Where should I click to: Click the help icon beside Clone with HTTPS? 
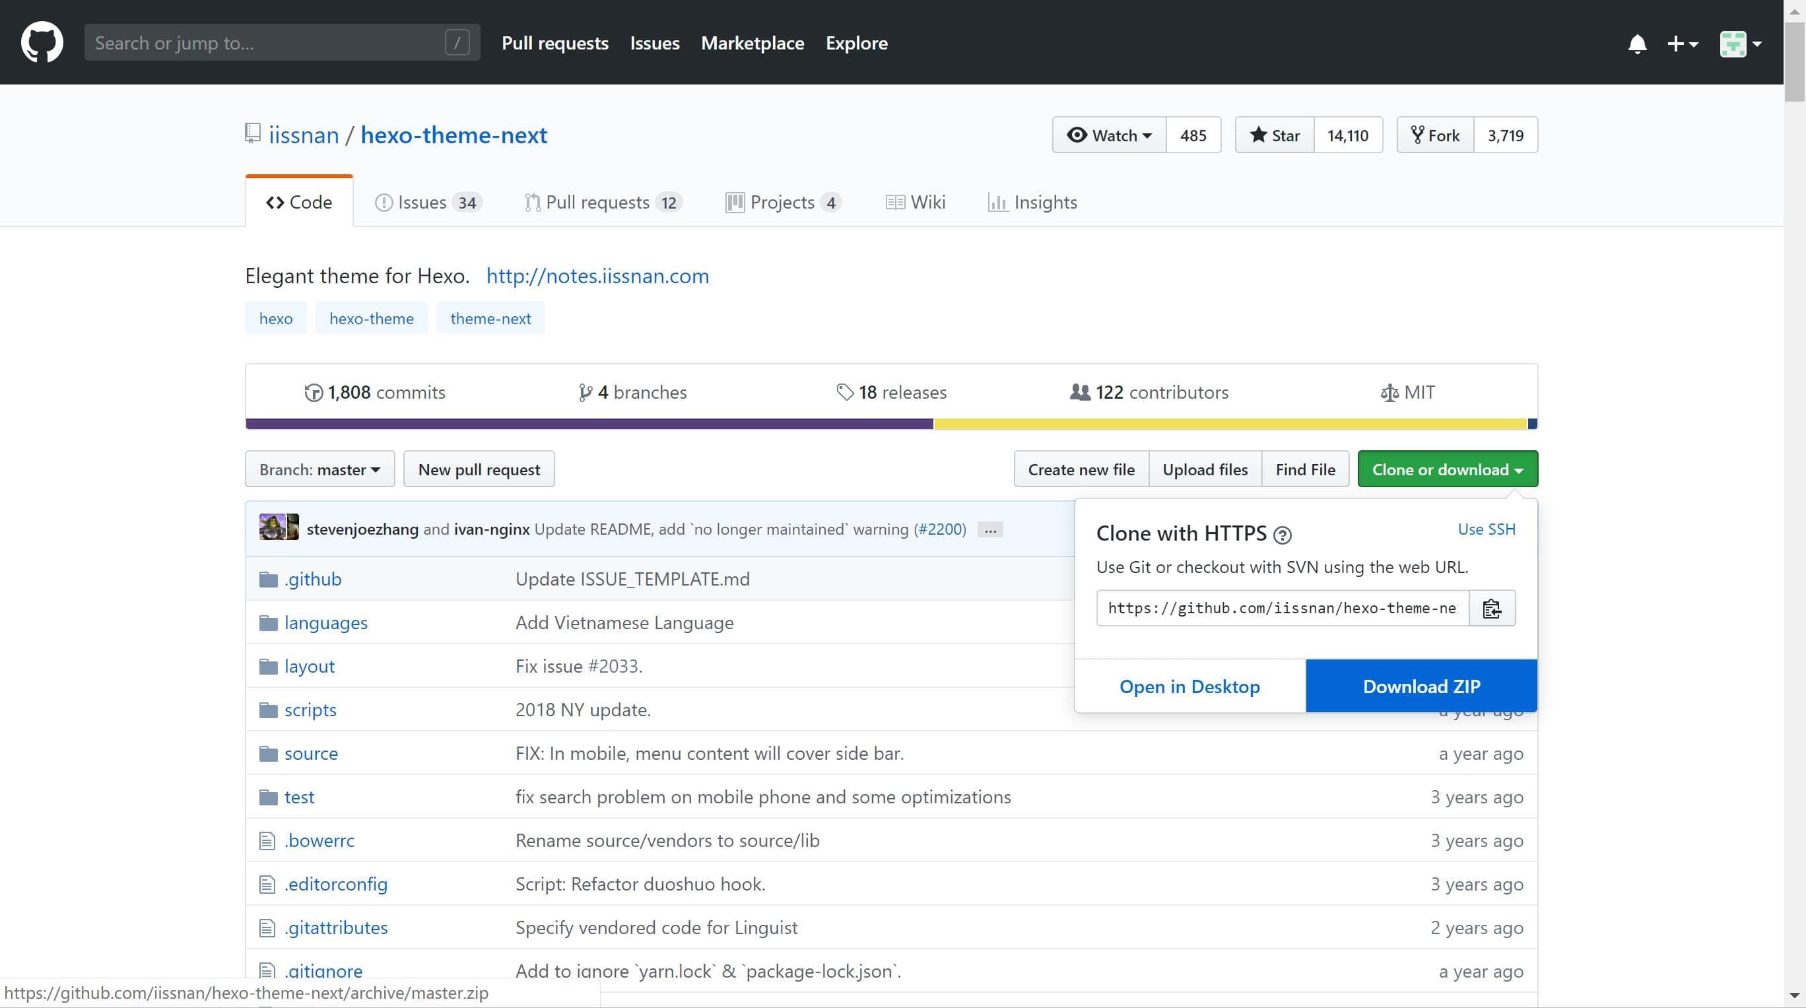pyautogui.click(x=1283, y=535)
